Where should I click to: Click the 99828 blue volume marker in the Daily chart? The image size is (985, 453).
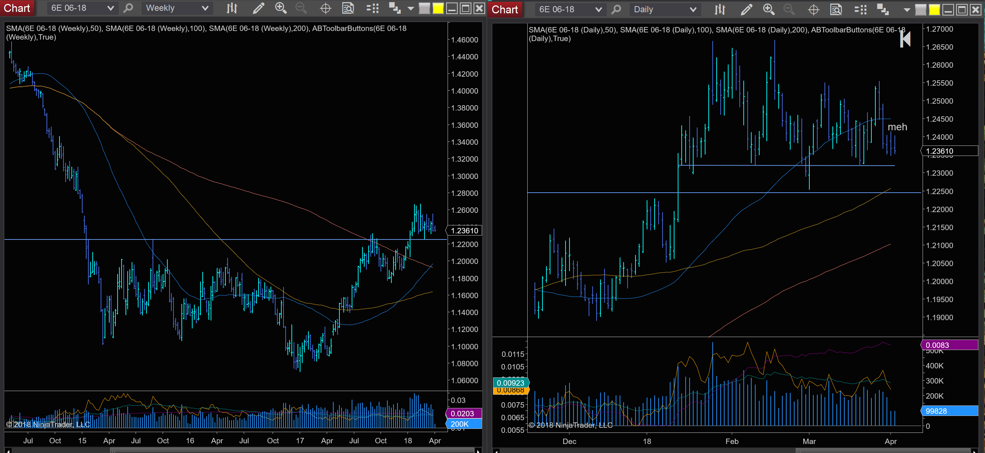[949, 411]
